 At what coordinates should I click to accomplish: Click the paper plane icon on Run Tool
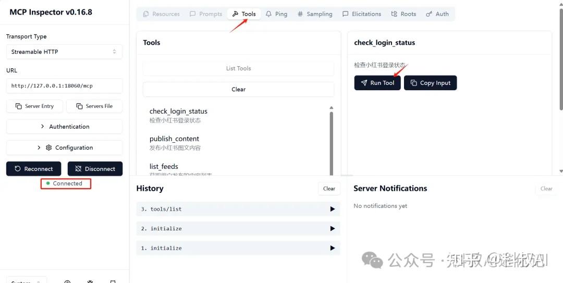(x=364, y=83)
